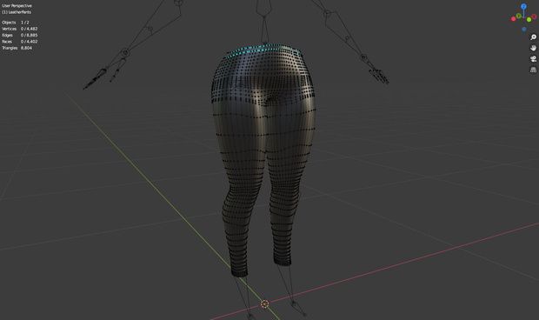Click the green Y-labeled gizmo axis

pos(518,16)
